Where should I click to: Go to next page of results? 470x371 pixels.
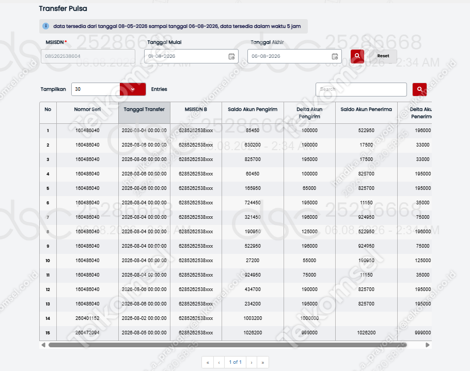252,362
